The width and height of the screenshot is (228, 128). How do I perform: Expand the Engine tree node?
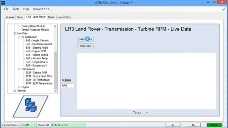19,87
